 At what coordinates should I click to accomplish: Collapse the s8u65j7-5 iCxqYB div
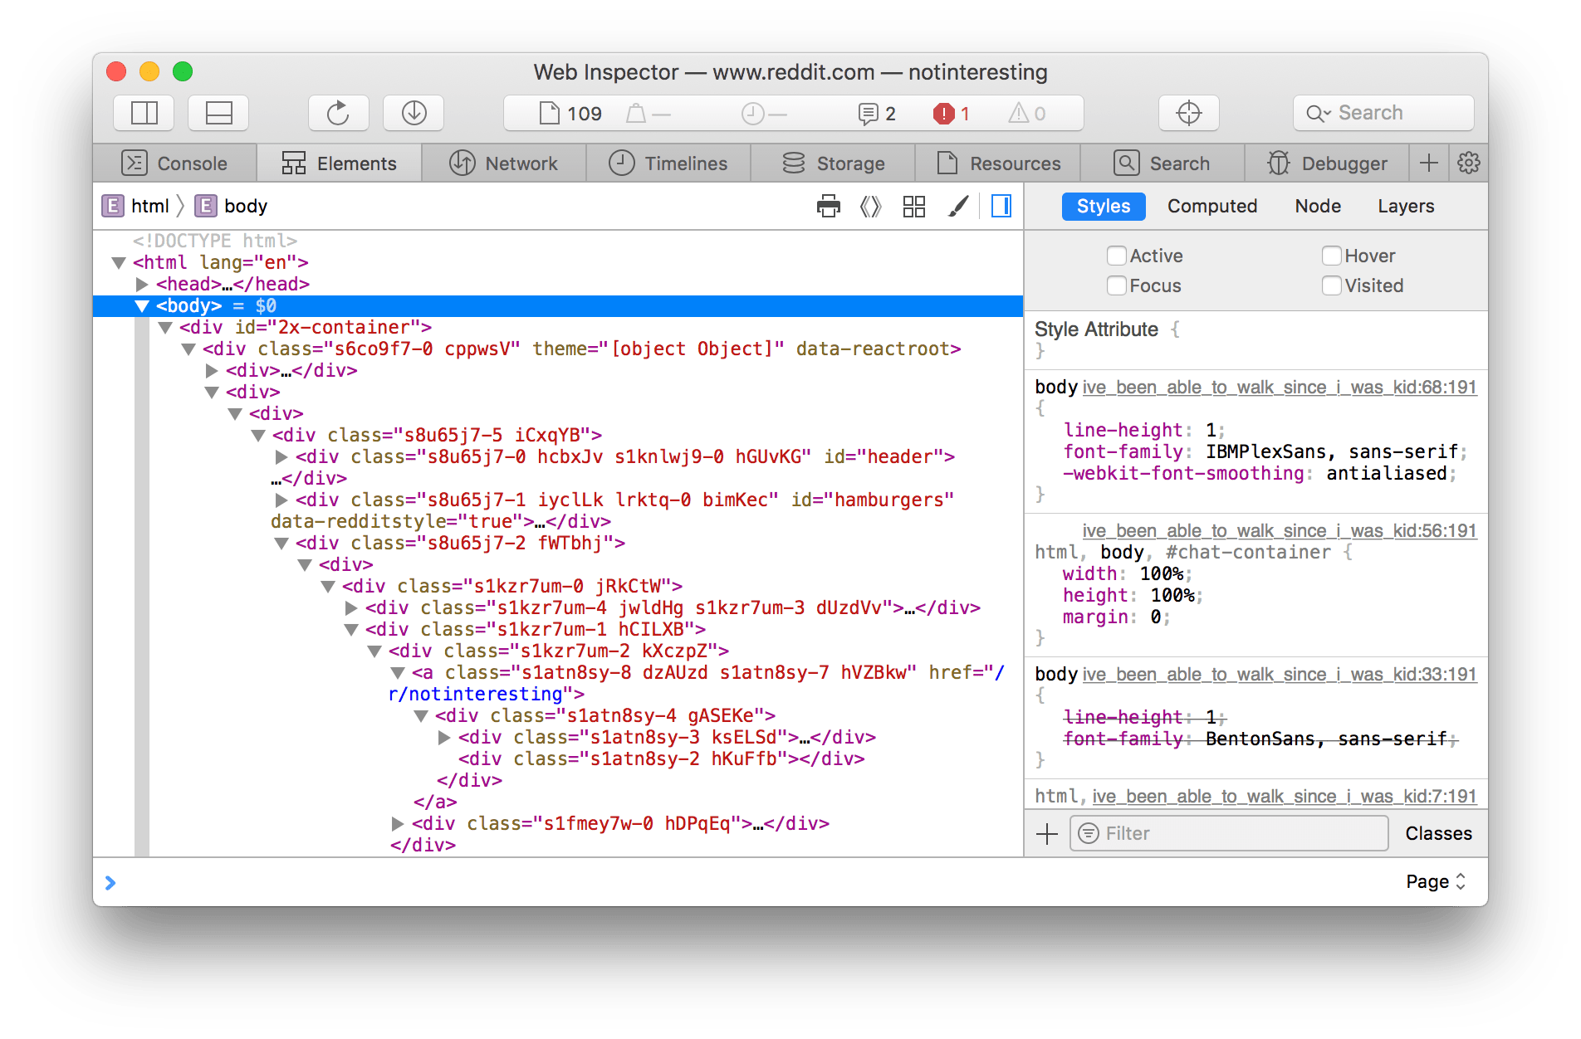(x=258, y=436)
